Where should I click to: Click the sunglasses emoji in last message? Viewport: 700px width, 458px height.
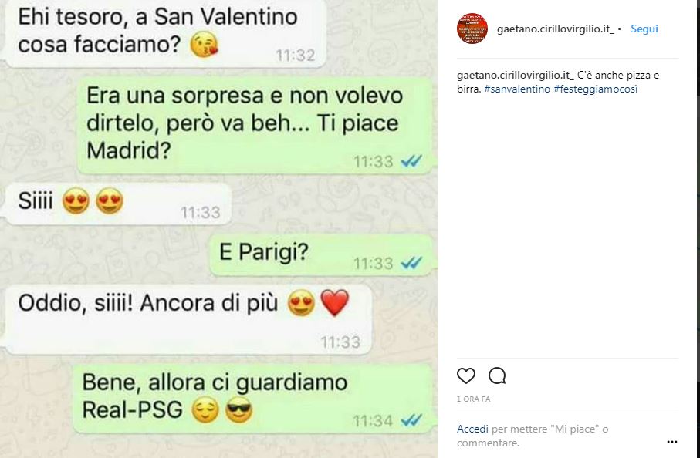click(238, 410)
